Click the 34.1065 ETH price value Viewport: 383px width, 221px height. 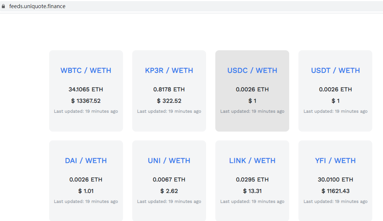(x=86, y=89)
